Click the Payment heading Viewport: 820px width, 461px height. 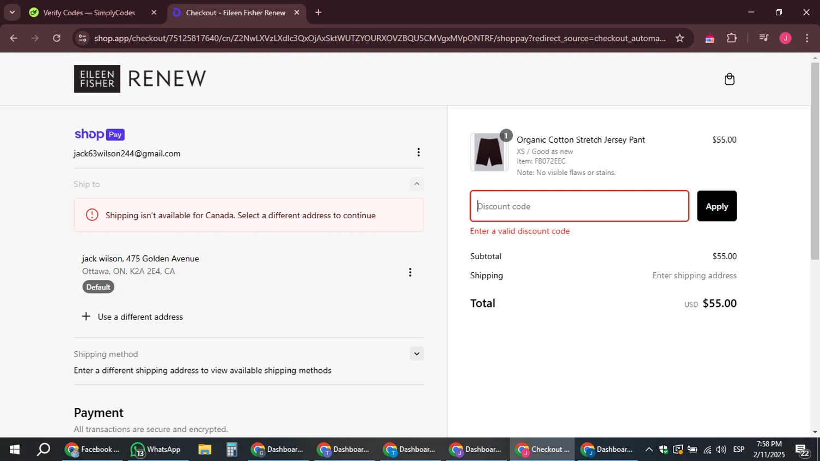[x=98, y=413]
